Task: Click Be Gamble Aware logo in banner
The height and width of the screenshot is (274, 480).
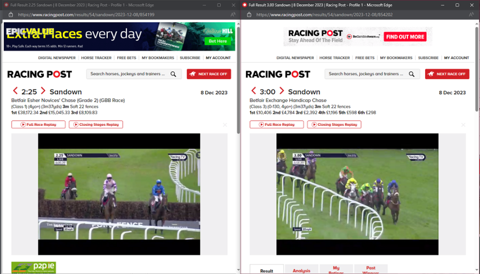Action: point(363,37)
